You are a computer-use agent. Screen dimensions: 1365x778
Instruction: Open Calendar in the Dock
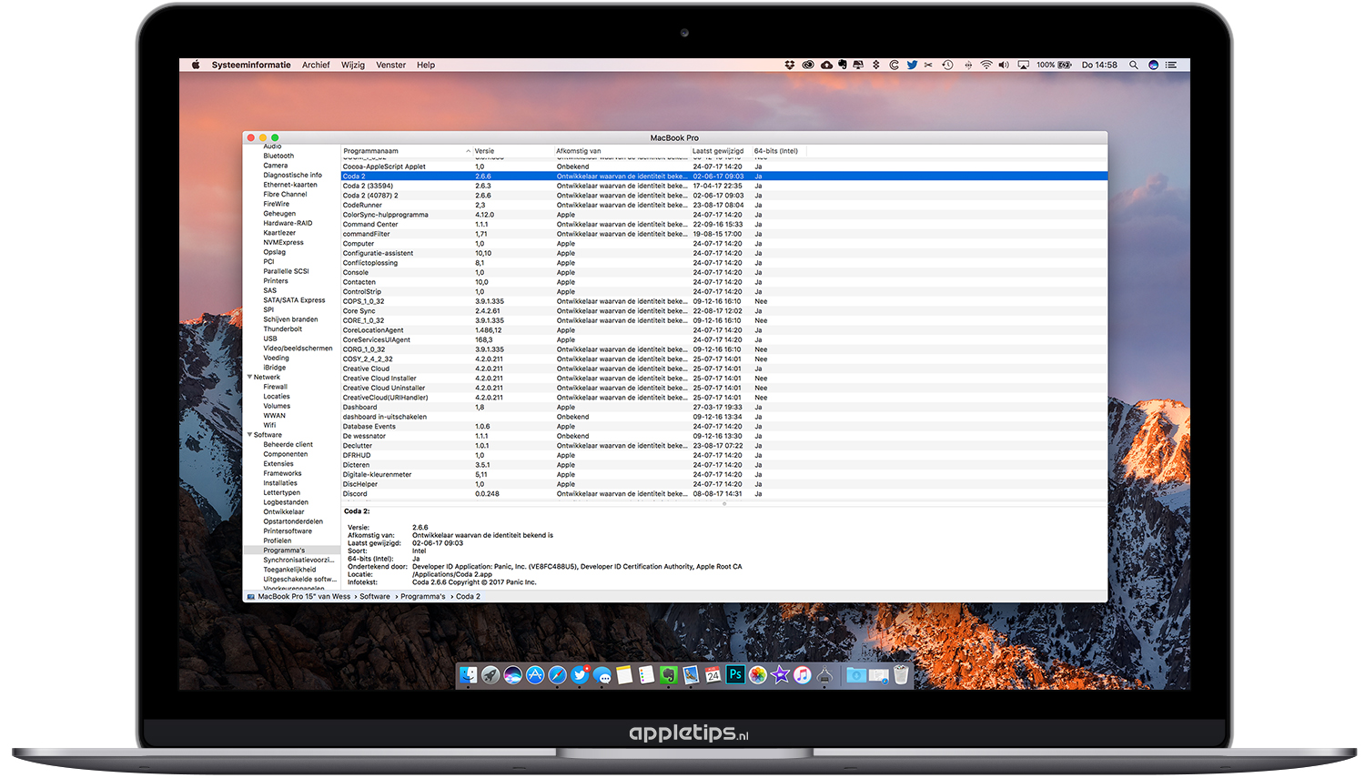pos(713,675)
